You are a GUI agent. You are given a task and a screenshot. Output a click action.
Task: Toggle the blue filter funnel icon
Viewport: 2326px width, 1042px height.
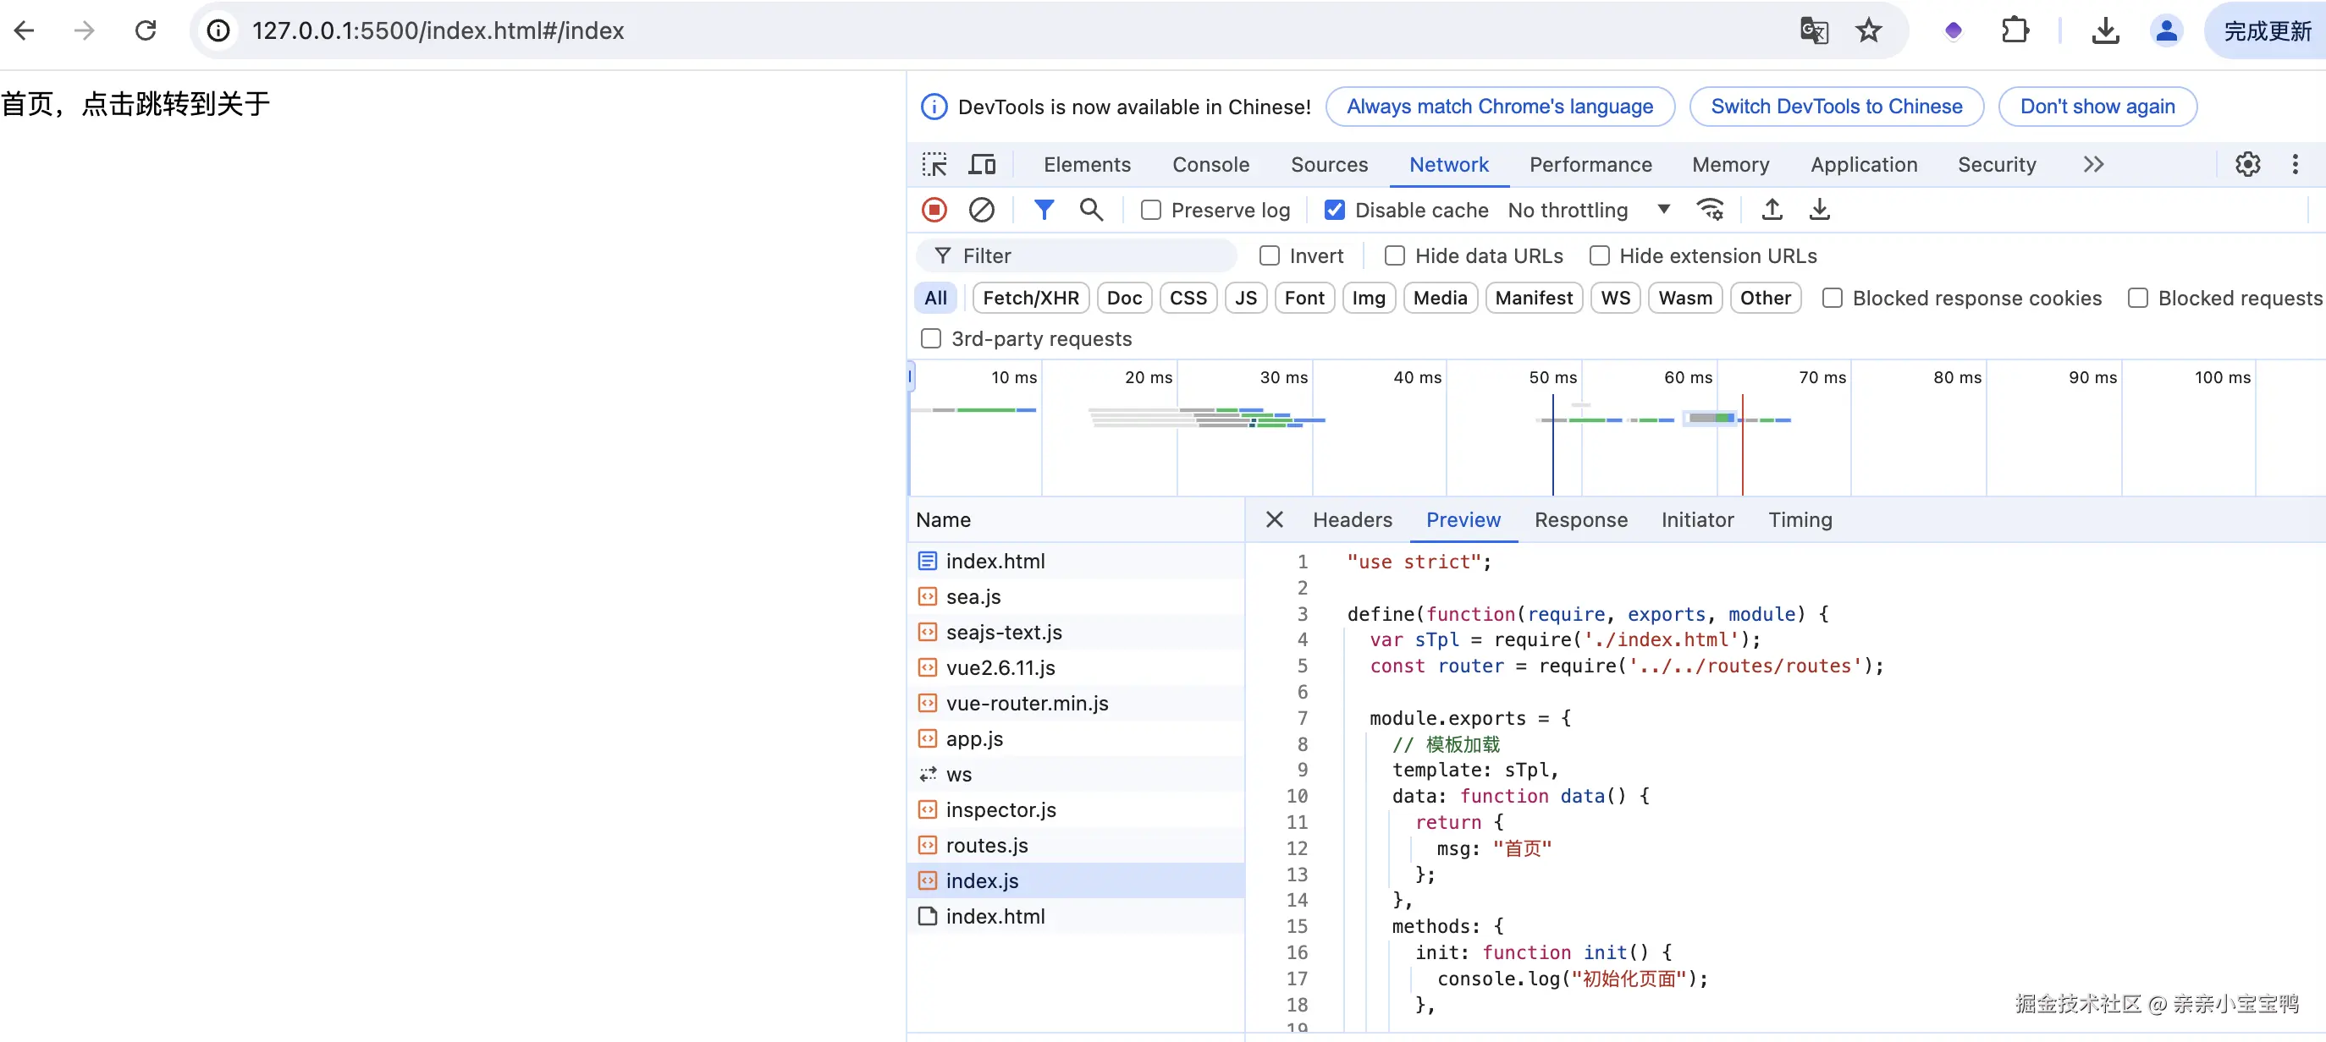[1044, 211]
